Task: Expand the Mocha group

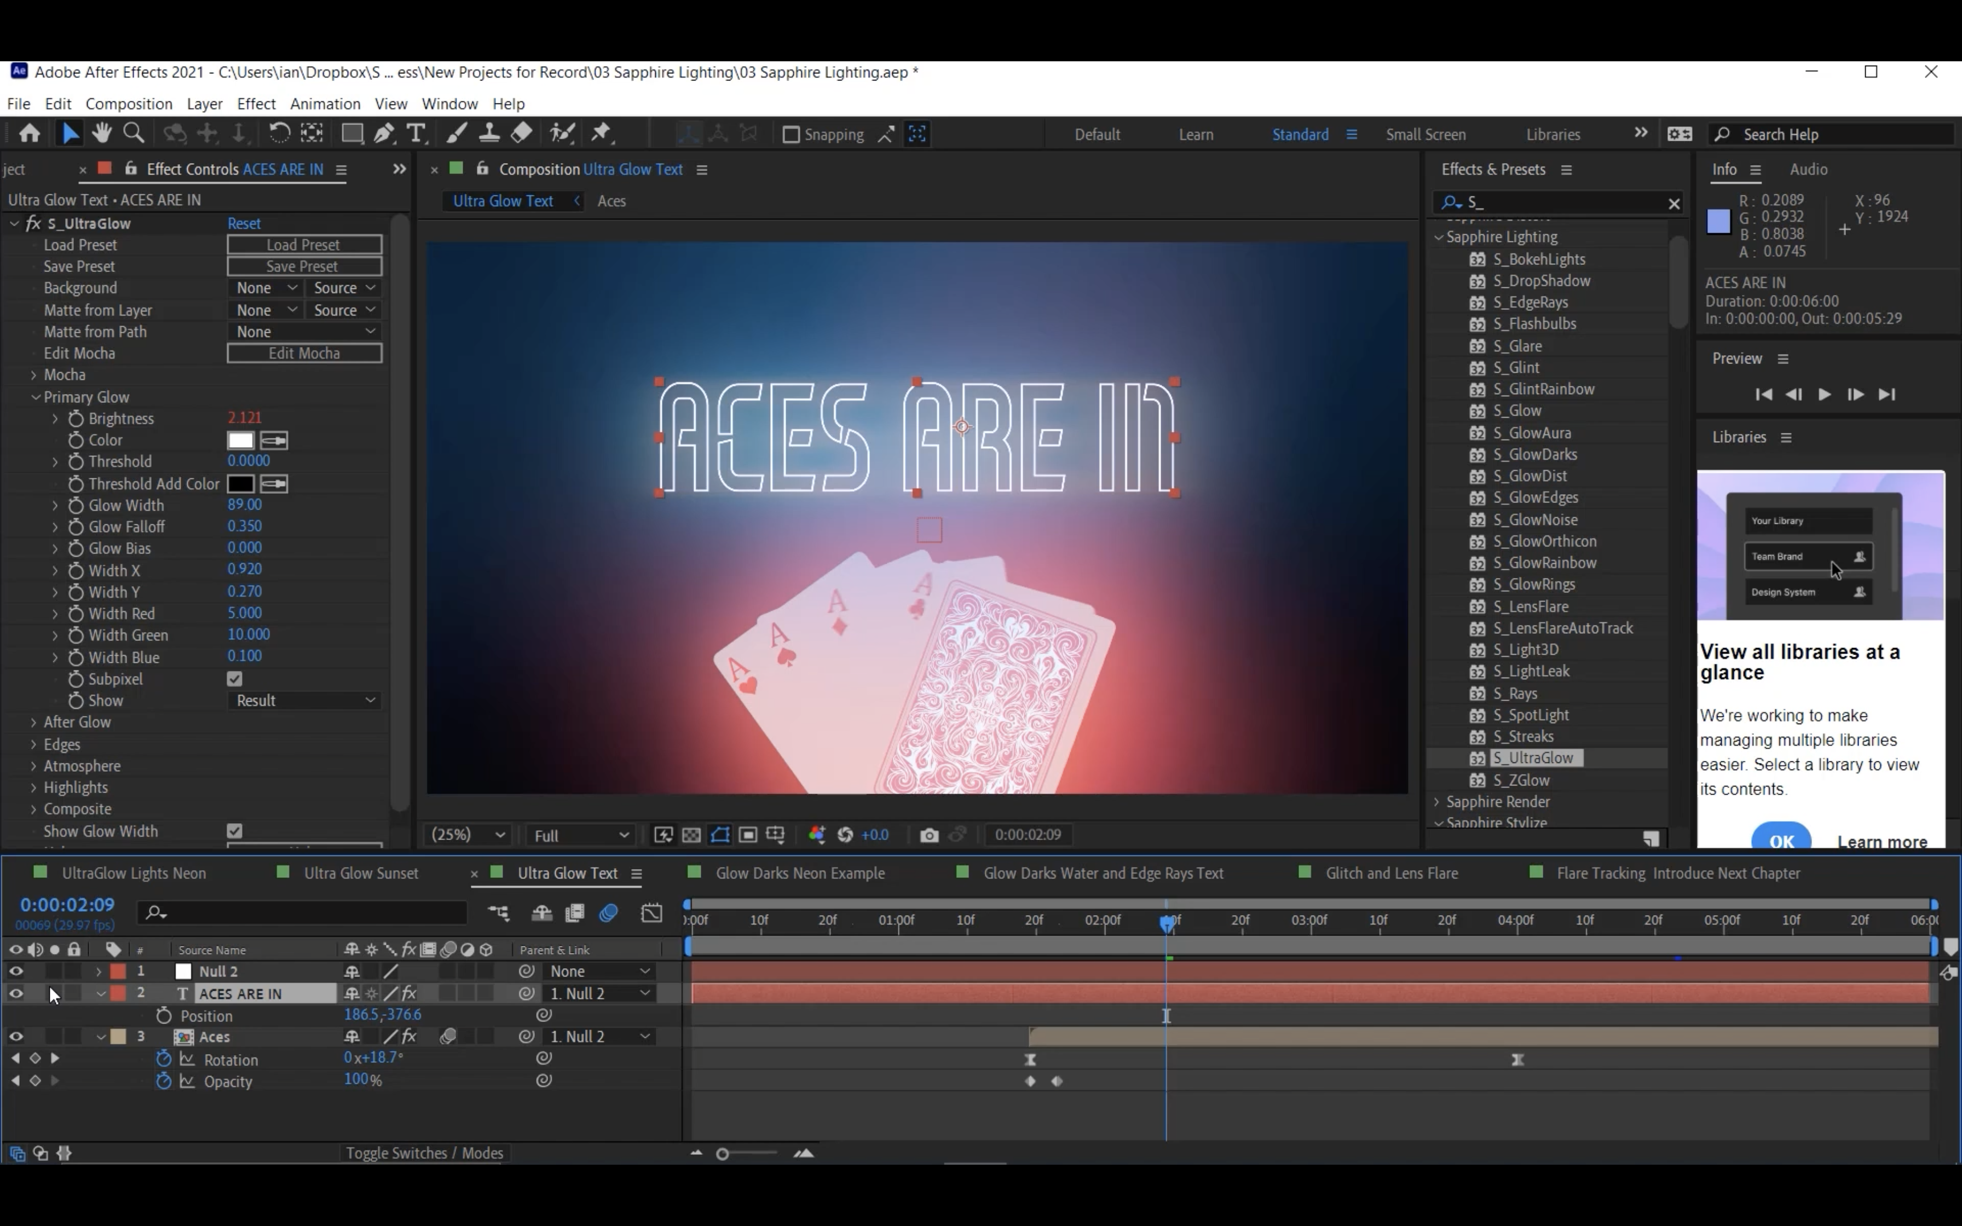Action: coord(33,375)
